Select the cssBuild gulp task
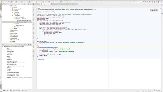 [9, 69]
